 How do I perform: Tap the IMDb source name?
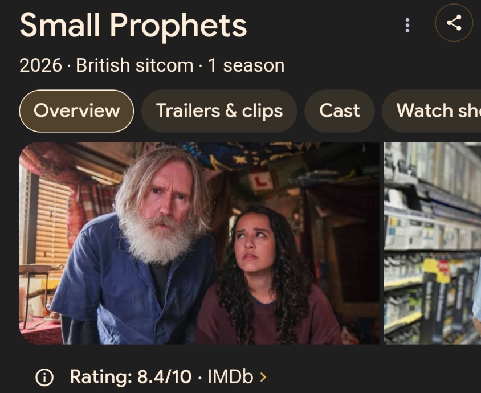(x=230, y=376)
